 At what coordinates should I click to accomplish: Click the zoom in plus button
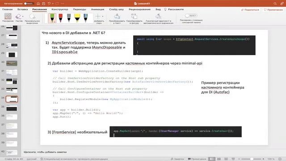[x=263, y=159]
